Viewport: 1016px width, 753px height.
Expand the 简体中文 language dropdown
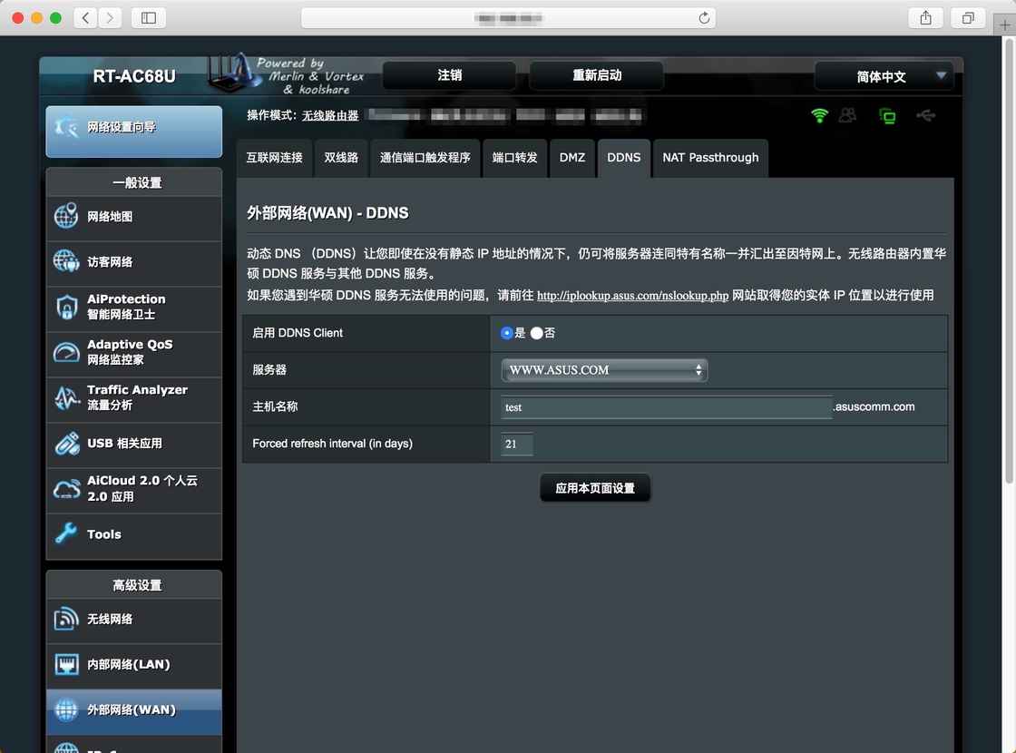tap(884, 76)
